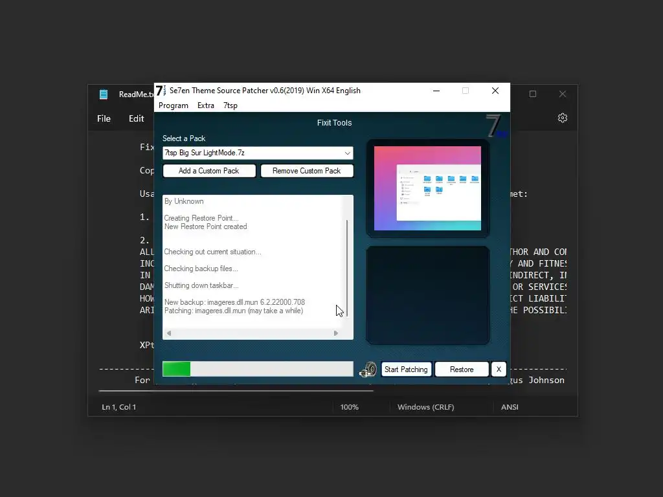Open the Extra menu
Screen dimensions: 663x497
206,105
